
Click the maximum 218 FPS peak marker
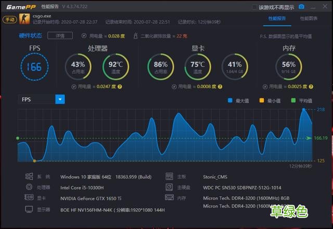point(304,110)
